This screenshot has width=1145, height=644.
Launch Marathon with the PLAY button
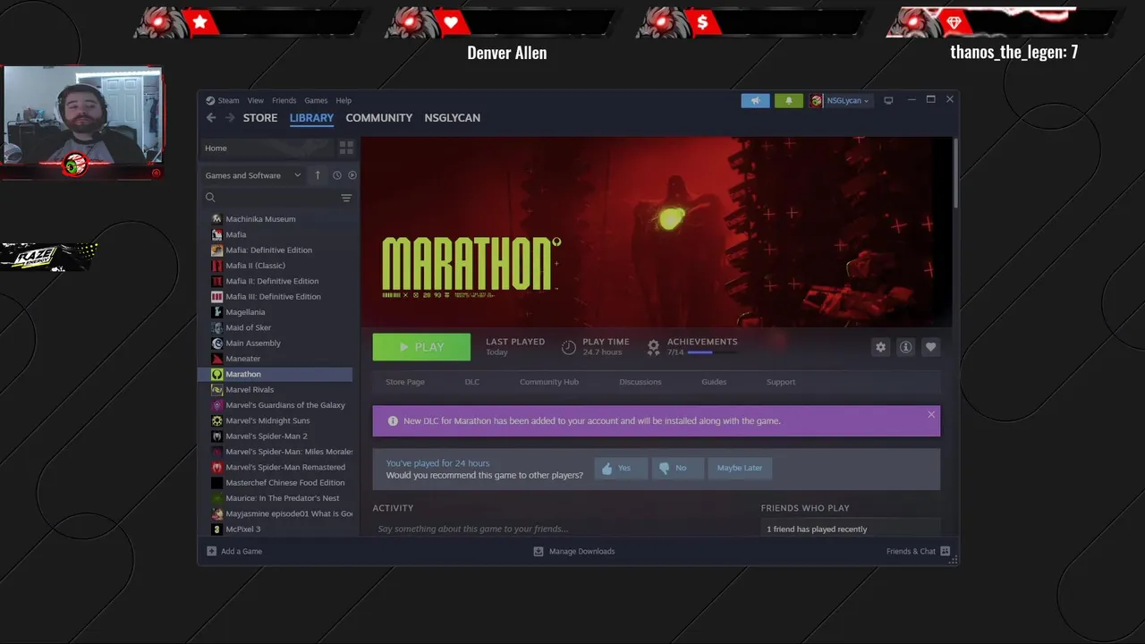pos(421,347)
